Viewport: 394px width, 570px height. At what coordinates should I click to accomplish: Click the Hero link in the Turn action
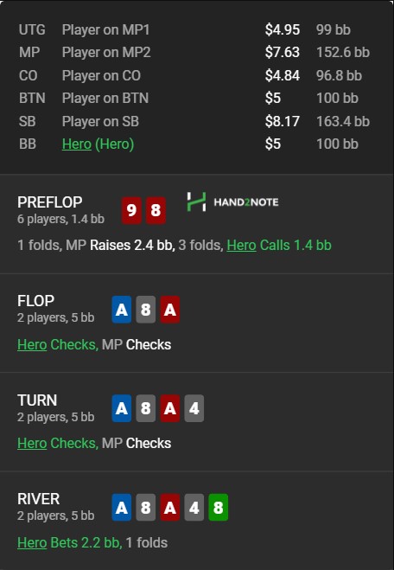pyautogui.click(x=32, y=443)
